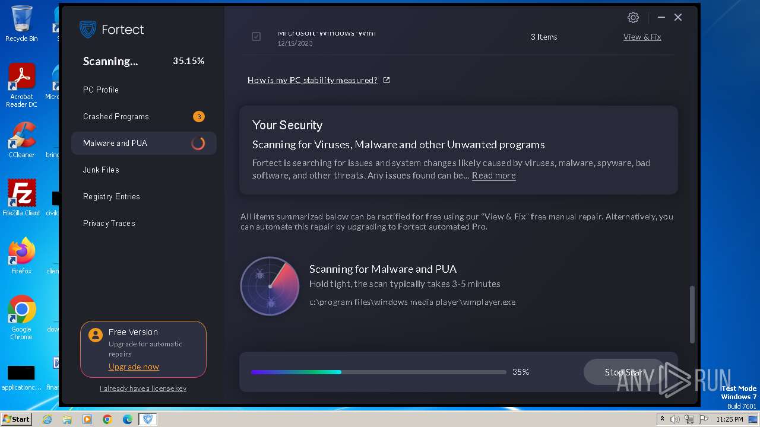Select Crashed Programs section
This screenshot has width=760, height=427.
tap(144, 116)
